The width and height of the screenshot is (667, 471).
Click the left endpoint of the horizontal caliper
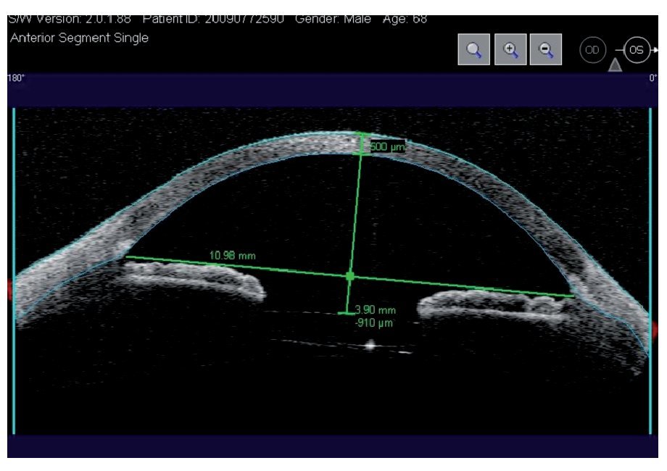point(127,257)
